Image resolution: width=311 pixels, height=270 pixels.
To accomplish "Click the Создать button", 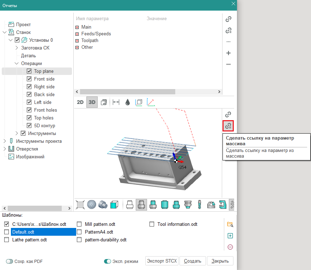I will point(193,261).
